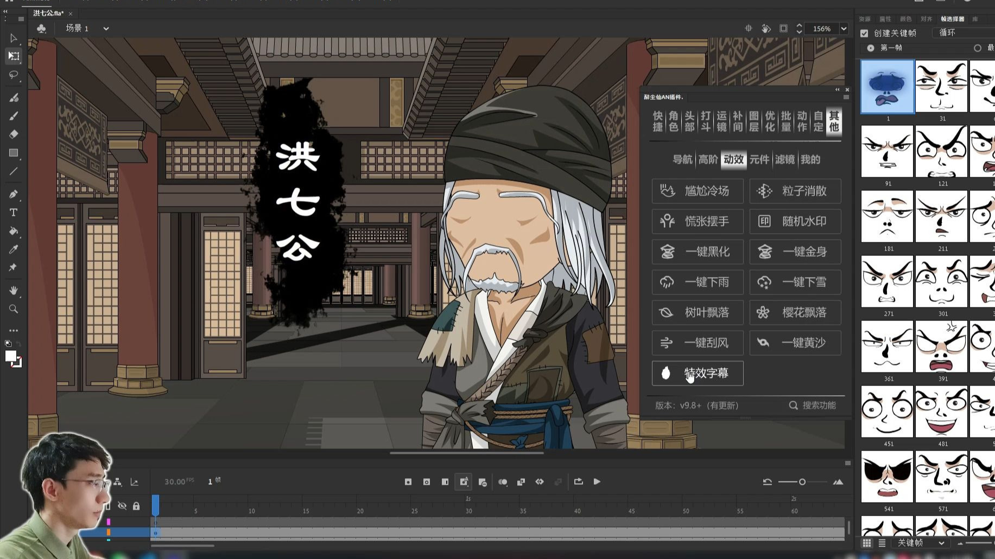The image size is (995, 559).
Task: Open the plugin panel menu icon
Action: [x=846, y=97]
